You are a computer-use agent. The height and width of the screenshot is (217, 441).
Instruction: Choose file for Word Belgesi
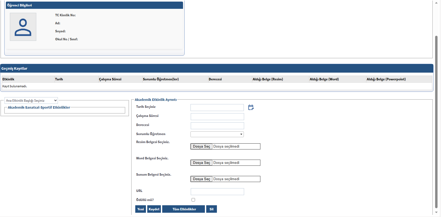pyautogui.click(x=201, y=163)
